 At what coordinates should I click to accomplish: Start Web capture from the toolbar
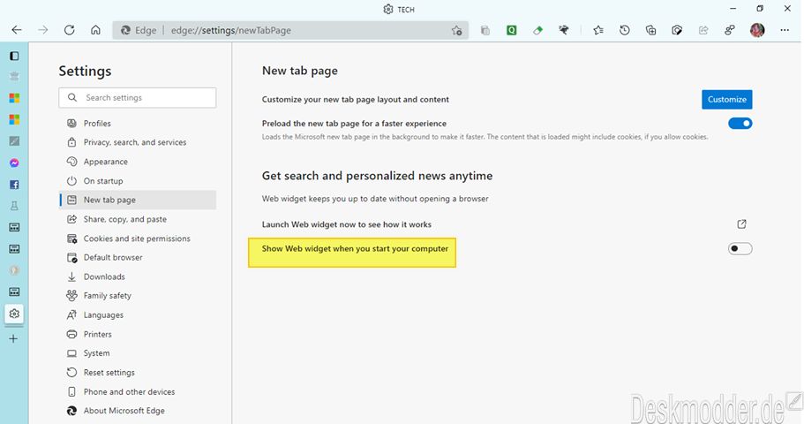677,30
